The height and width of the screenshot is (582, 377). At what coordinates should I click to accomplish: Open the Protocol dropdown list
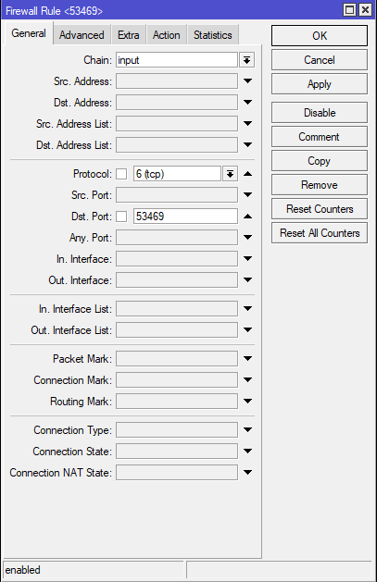coord(231,174)
